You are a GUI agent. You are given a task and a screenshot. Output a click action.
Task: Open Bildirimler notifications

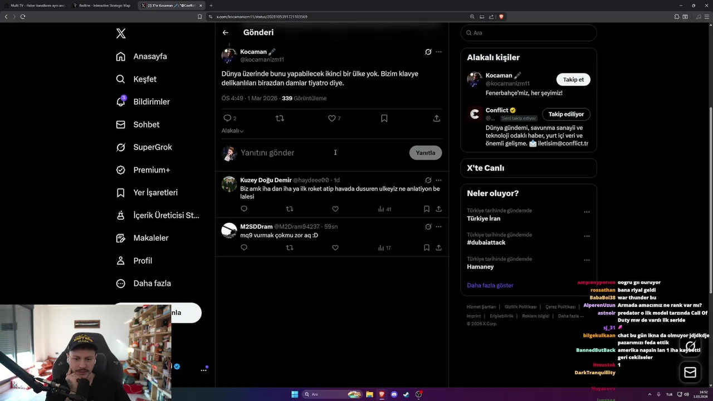(x=143, y=102)
